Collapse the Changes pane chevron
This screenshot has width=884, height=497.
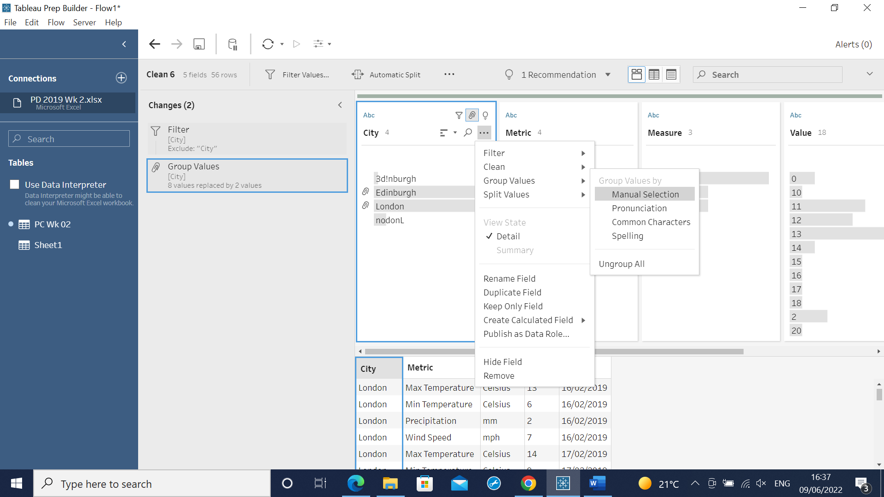tap(340, 105)
